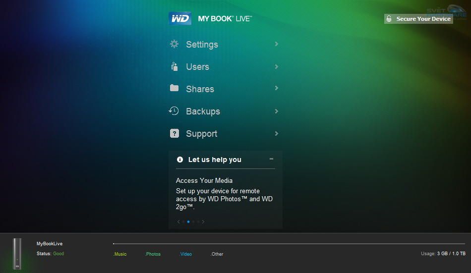471x273 pixels.
Task: Go to the next help tip
Action: pyautogui.click(x=203, y=222)
